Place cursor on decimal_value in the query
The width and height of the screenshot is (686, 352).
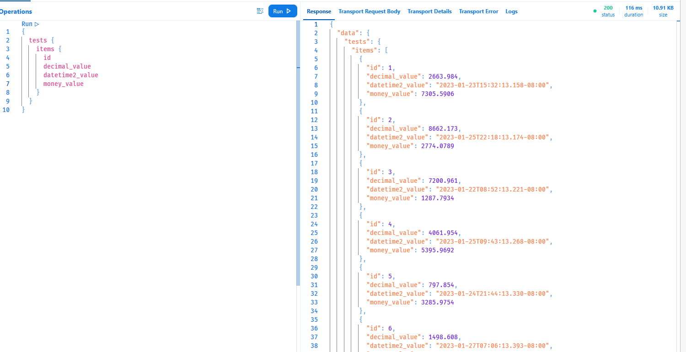[x=67, y=66]
